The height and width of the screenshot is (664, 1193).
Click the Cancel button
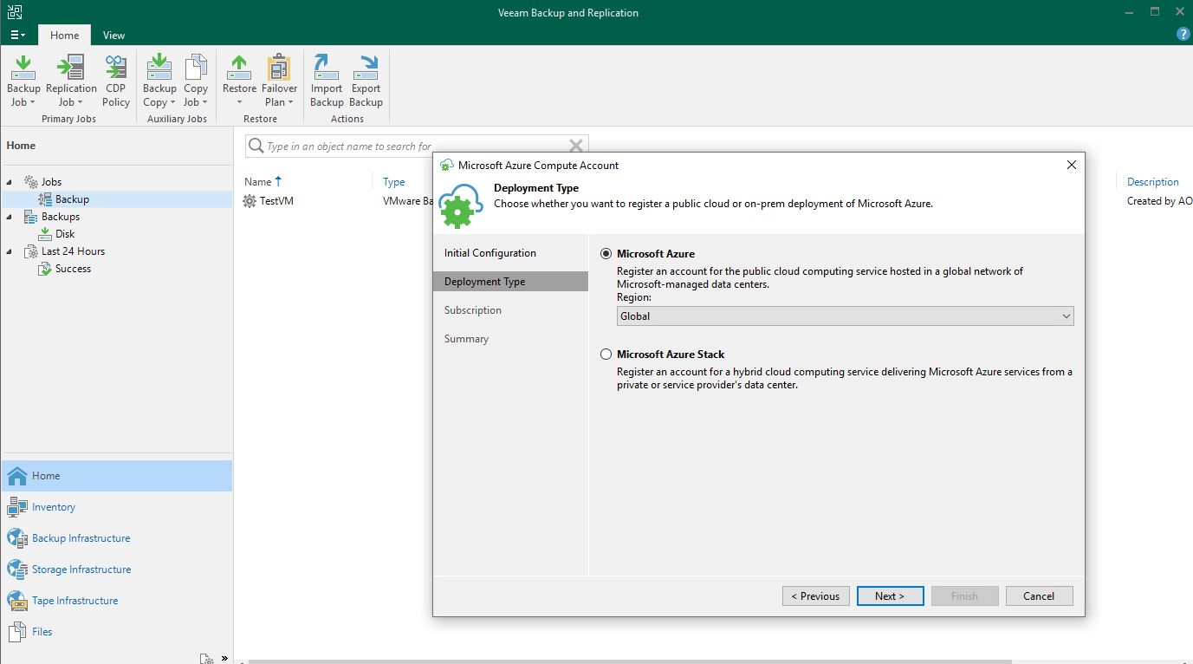(x=1039, y=596)
